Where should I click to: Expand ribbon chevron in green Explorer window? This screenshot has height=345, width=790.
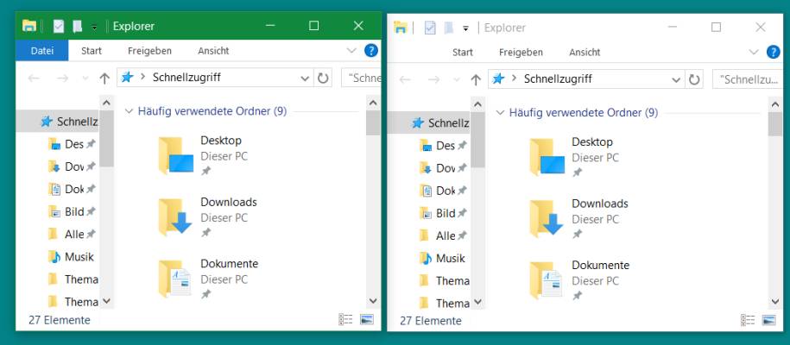click(351, 50)
